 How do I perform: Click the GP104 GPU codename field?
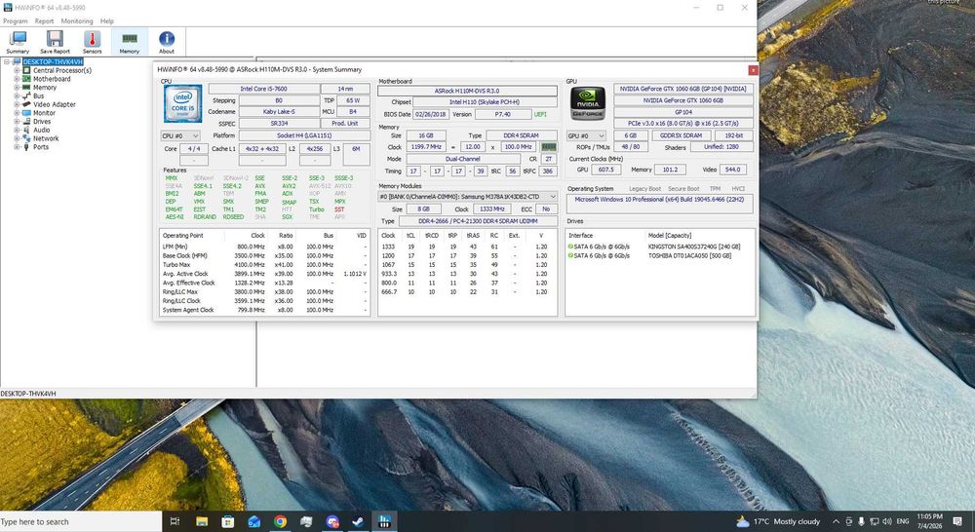(x=683, y=112)
